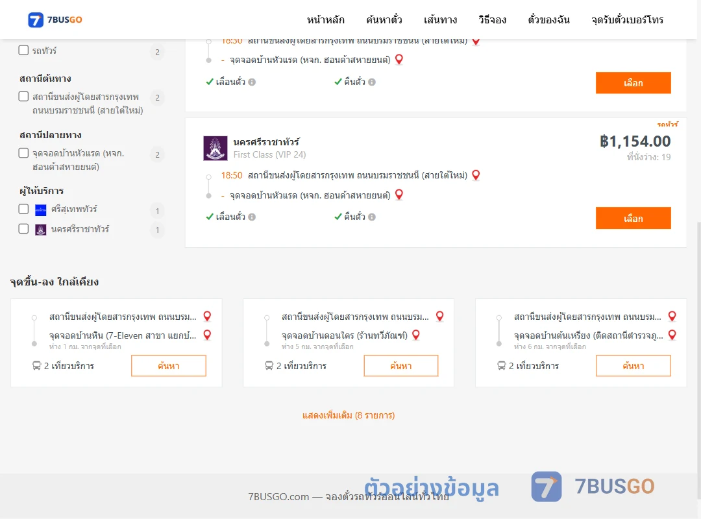The image size is (701, 519).
Task: Click สถานีต้นทาง filter heading
Action: (x=45, y=78)
